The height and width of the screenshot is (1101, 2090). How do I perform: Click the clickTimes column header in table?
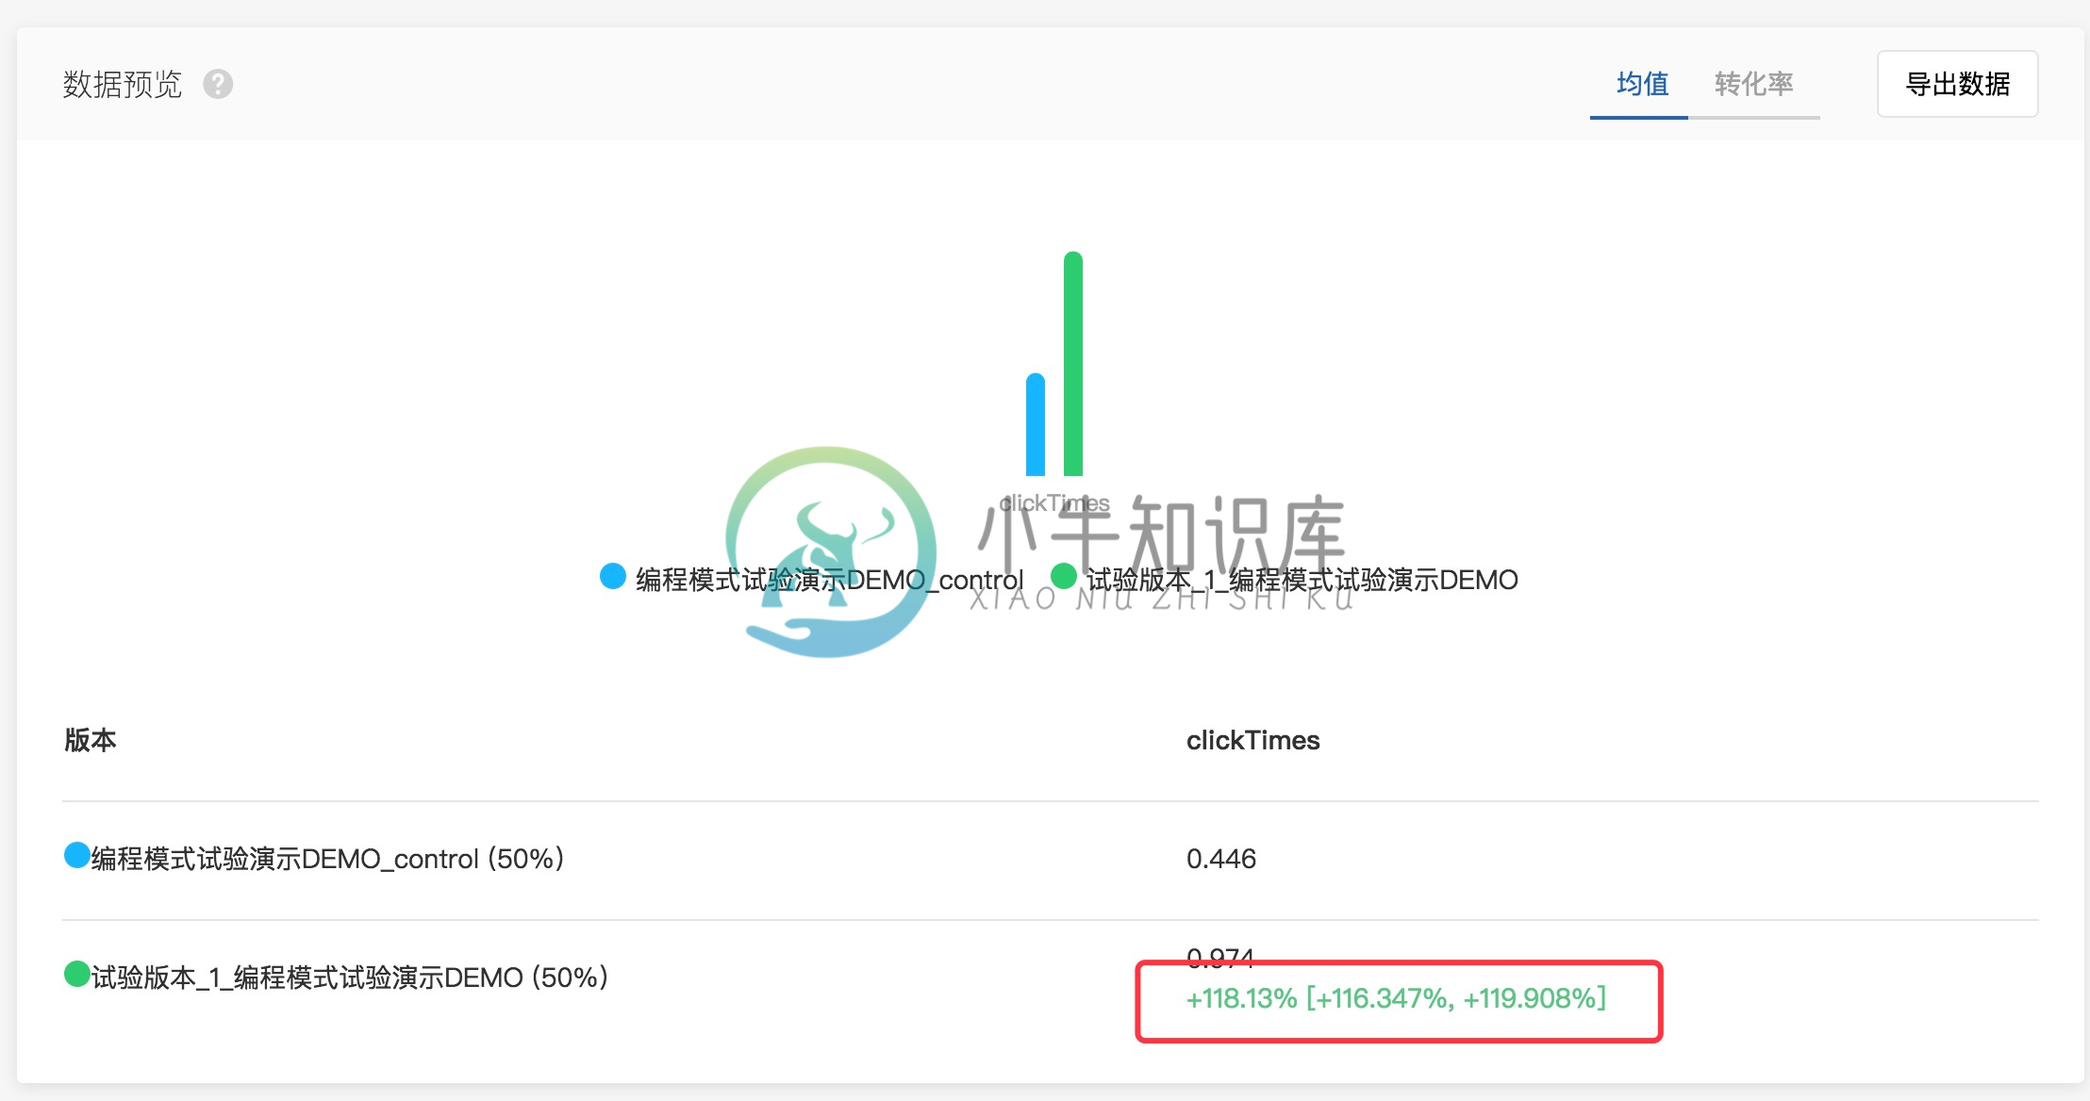[1252, 740]
